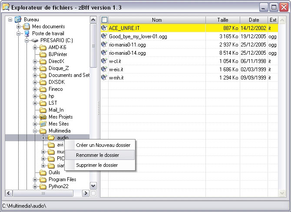Expand the Disque_Z folder node

(35, 68)
